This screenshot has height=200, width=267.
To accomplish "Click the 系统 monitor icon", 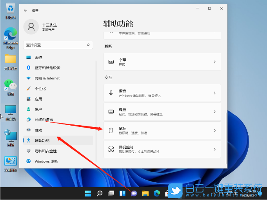I will point(29,57).
